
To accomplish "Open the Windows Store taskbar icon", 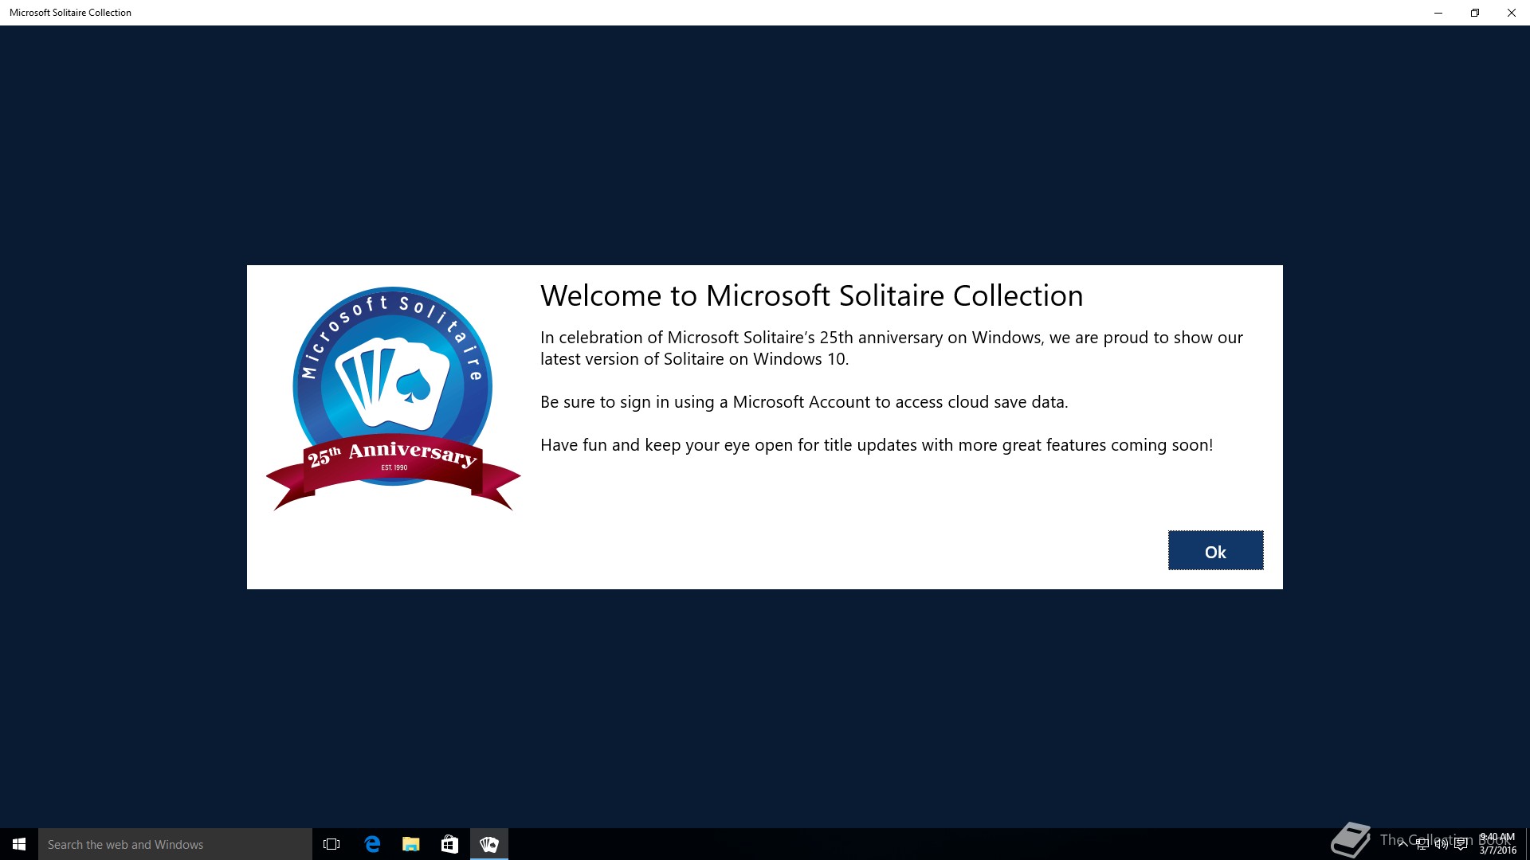I will click(x=449, y=844).
